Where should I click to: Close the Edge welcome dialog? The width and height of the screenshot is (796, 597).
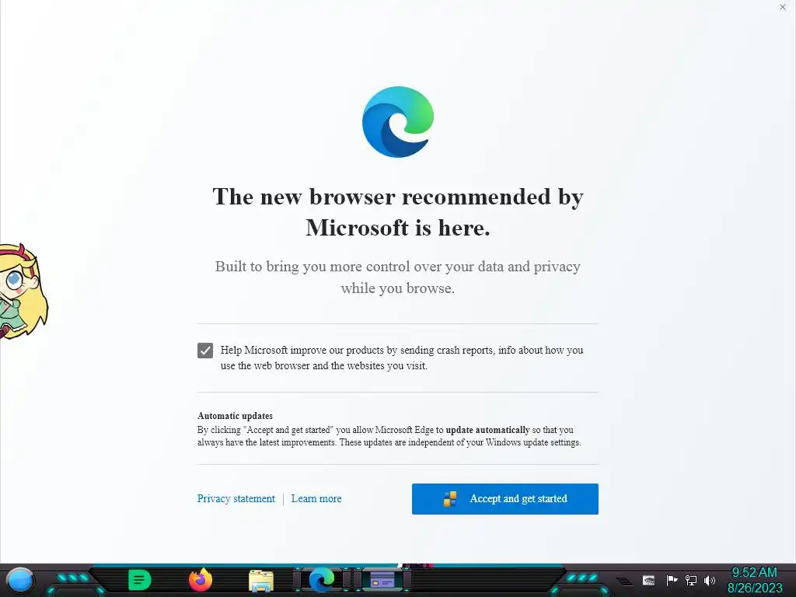782,7
